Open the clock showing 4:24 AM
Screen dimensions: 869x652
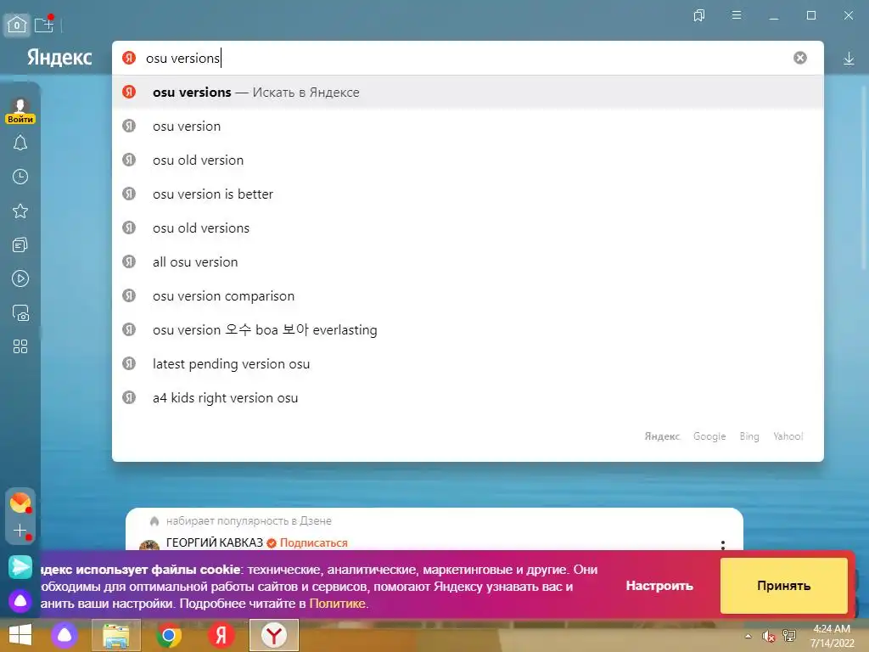click(832, 636)
